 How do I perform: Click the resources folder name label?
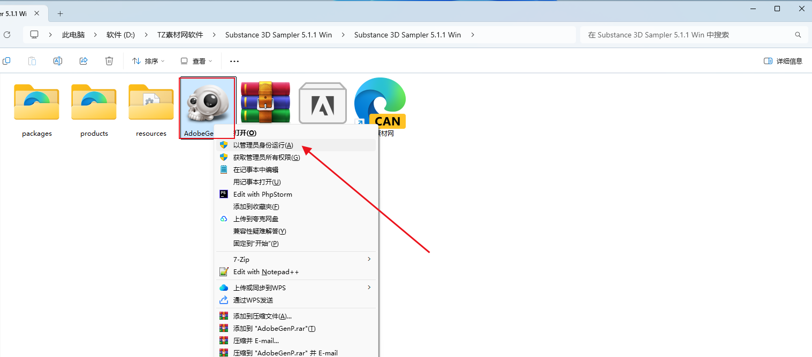(151, 134)
